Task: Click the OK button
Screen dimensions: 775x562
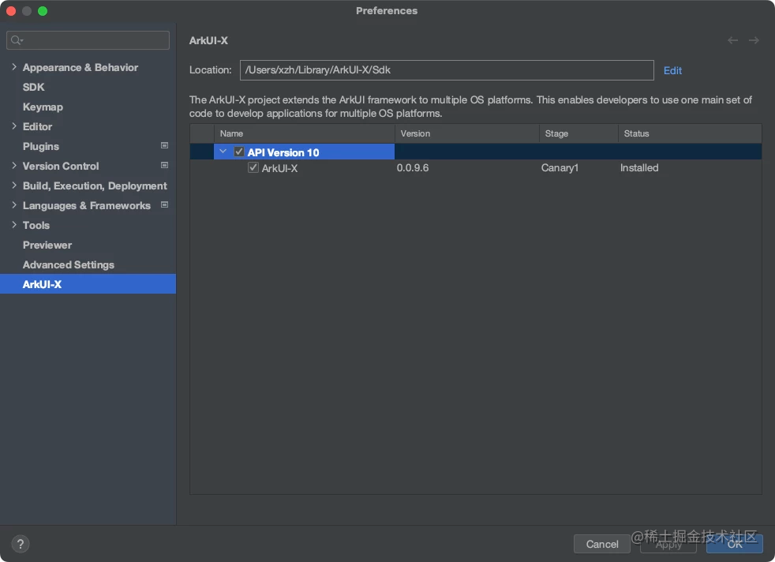Action: 735,544
